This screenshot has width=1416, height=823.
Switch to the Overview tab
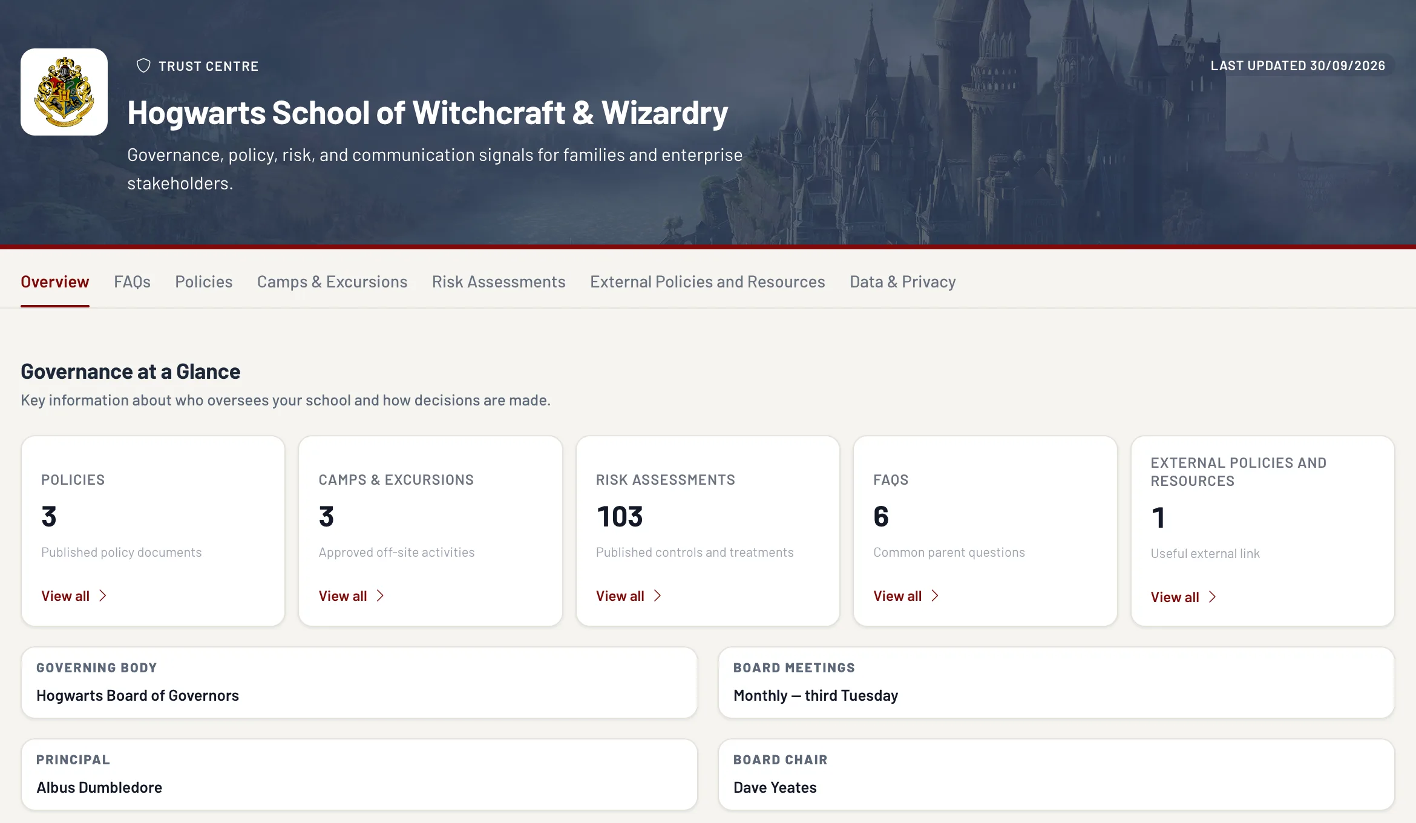pos(55,282)
